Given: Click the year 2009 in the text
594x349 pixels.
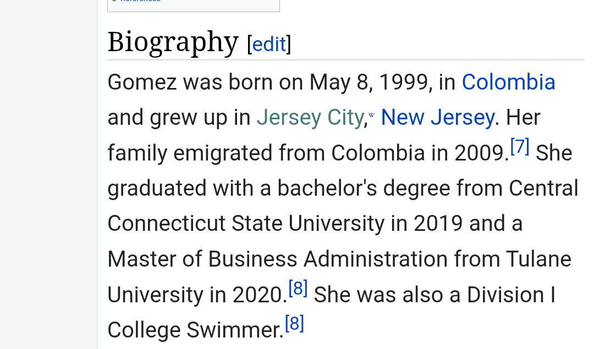Looking at the screenshot, I should (479, 153).
